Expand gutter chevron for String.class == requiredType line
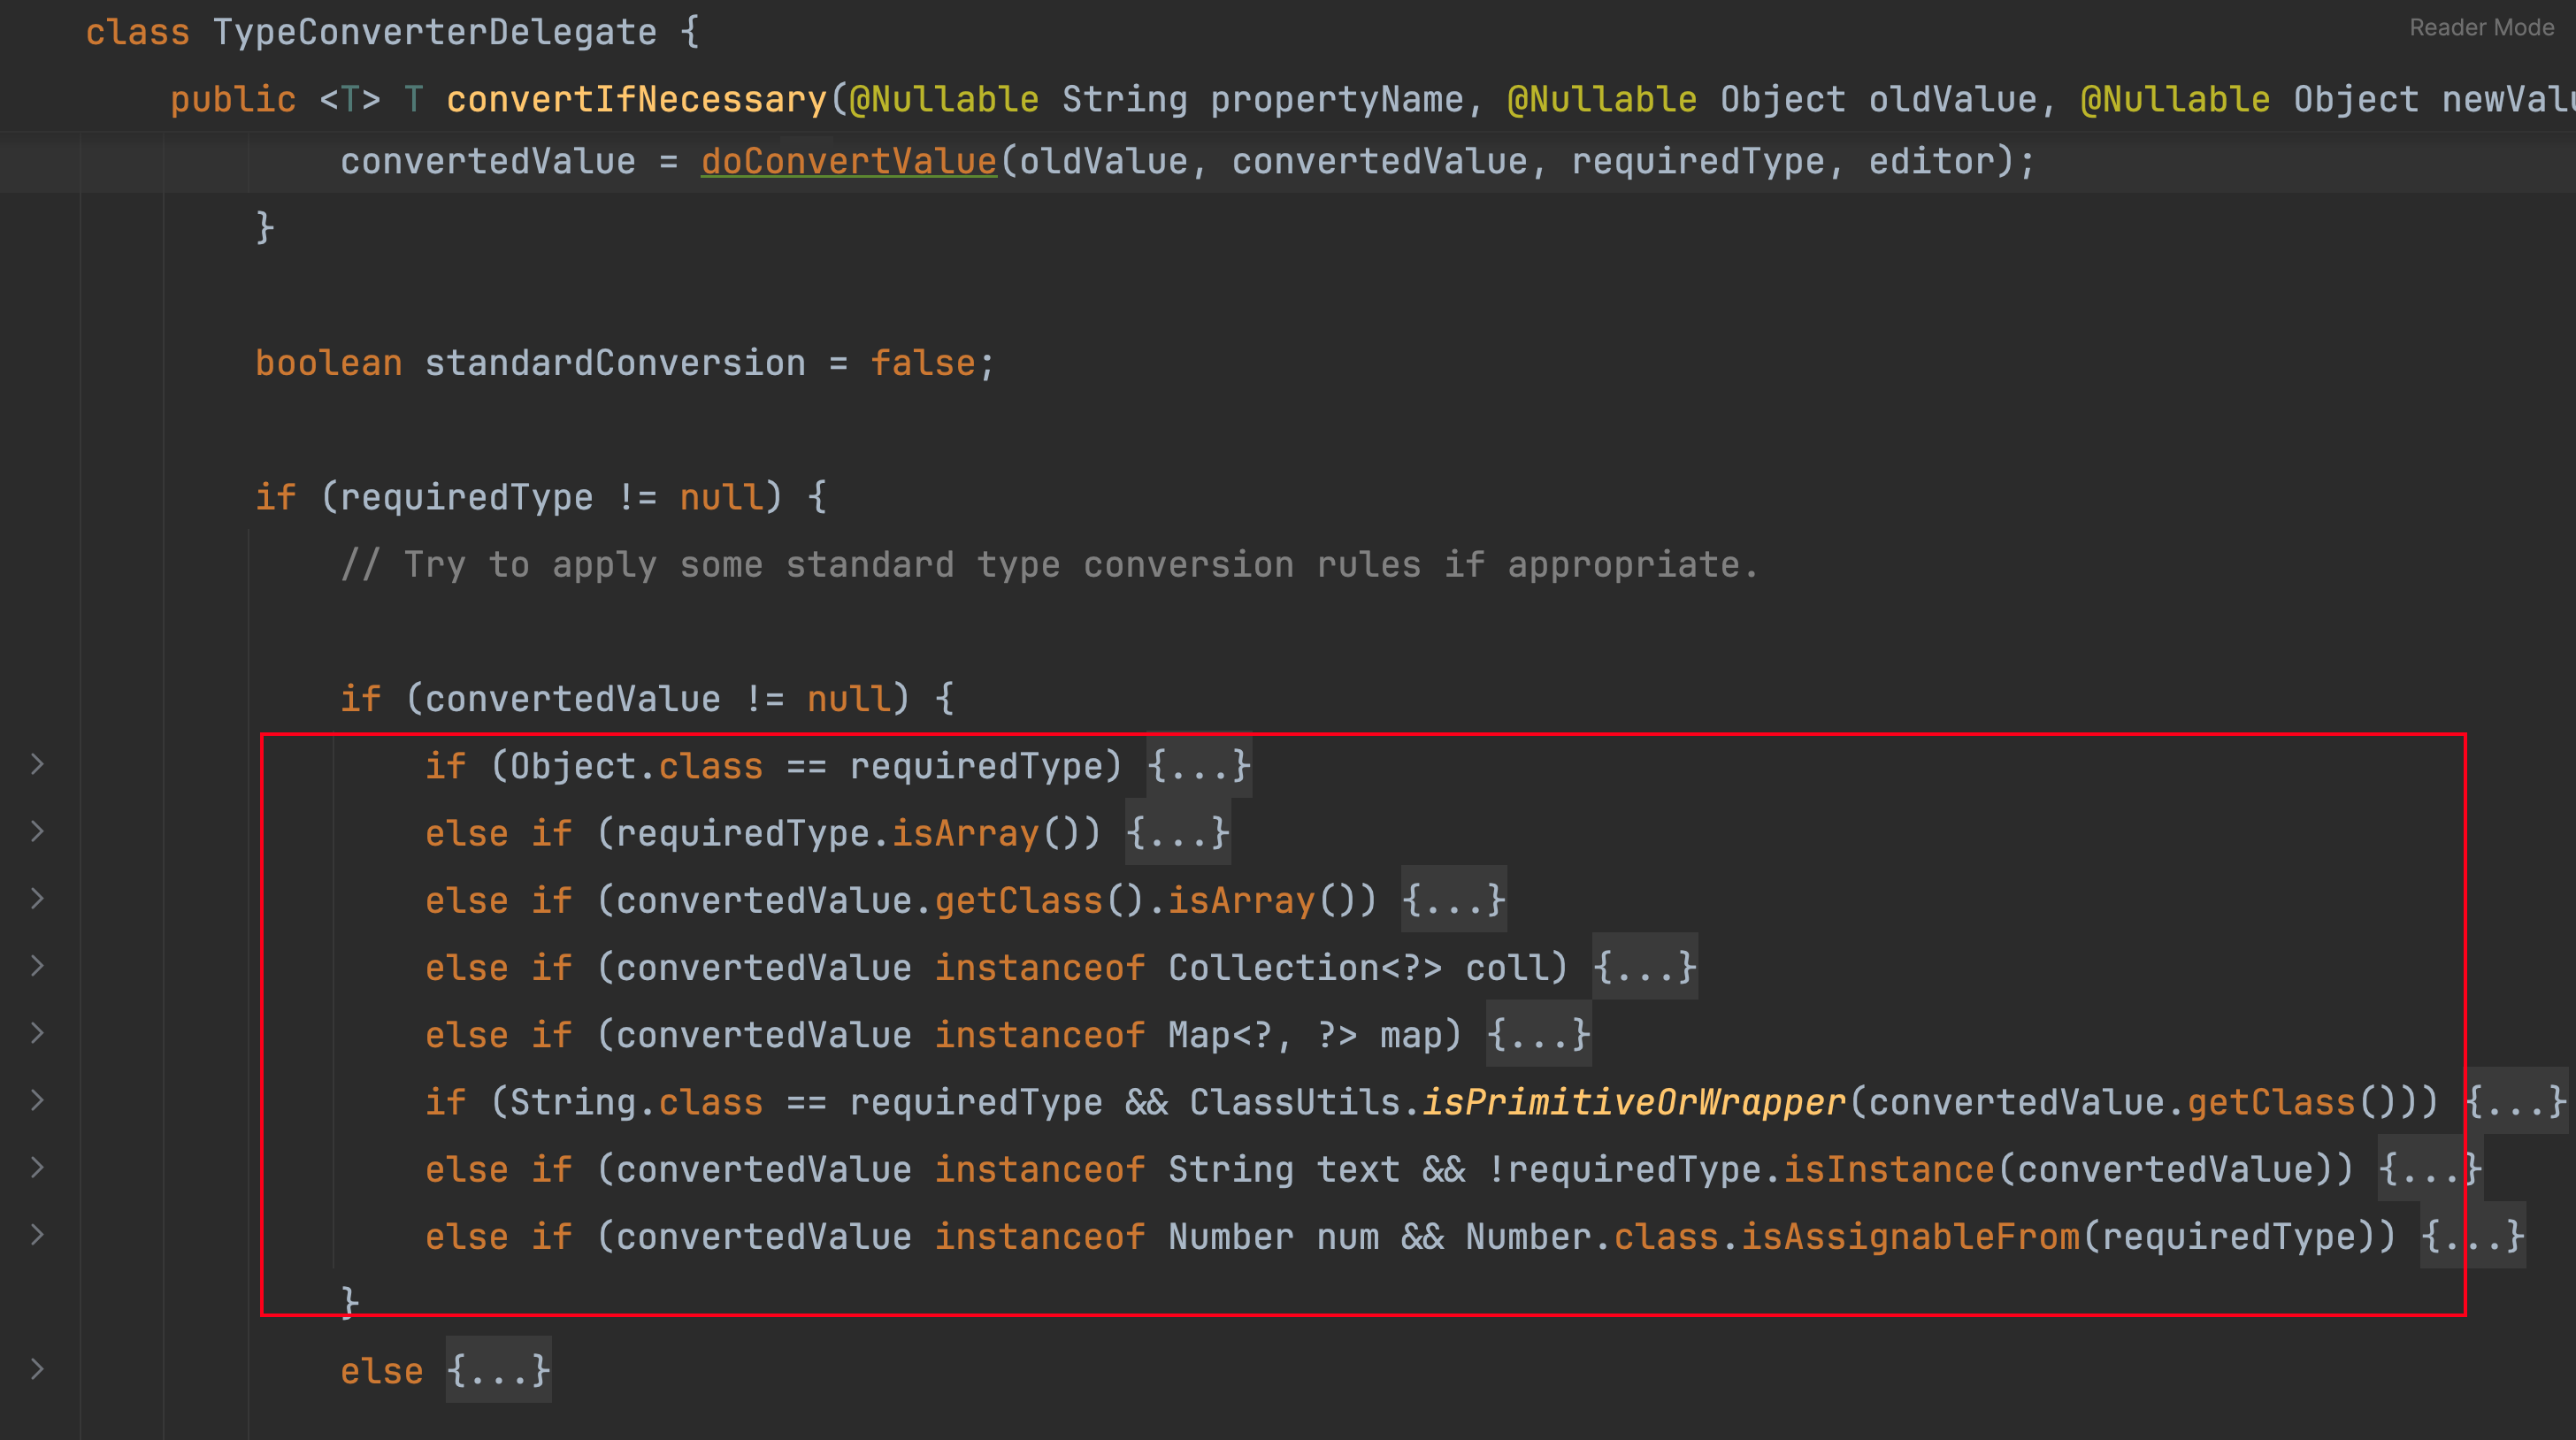Screen dimensions: 2576x1440 tap(37, 1101)
